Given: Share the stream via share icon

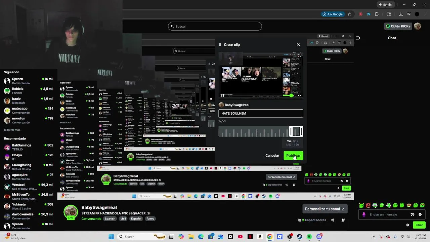Looking at the screenshot, I should 332,220.
